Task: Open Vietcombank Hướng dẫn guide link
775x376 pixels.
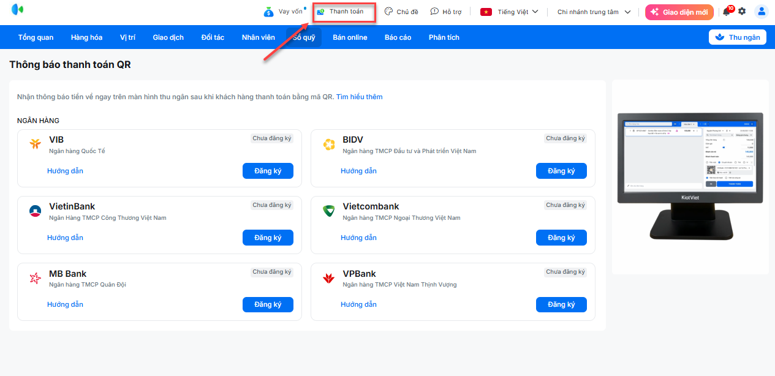Action: [358, 238]
